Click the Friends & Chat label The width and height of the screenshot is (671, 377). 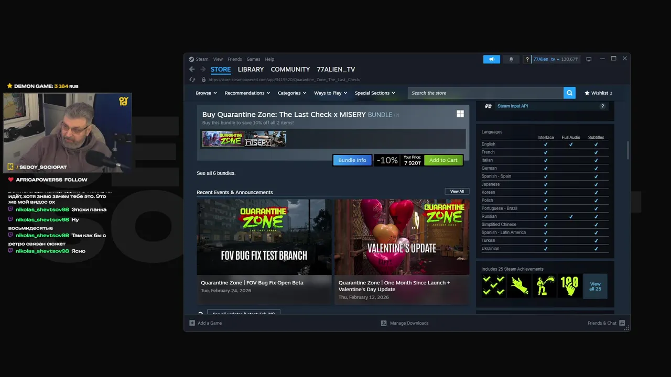pos(602,323)
